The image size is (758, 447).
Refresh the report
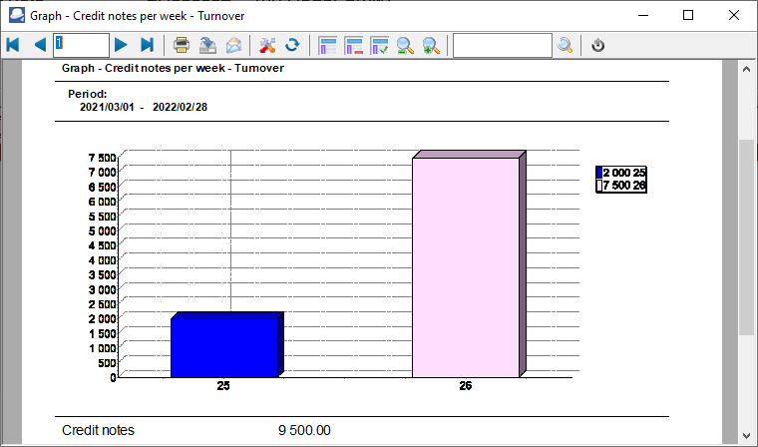point(292,46)
